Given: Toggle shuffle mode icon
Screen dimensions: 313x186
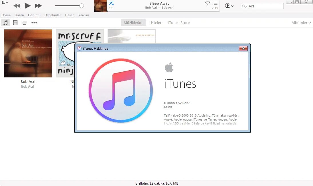Looking at the screenshot, I should 111,3.
